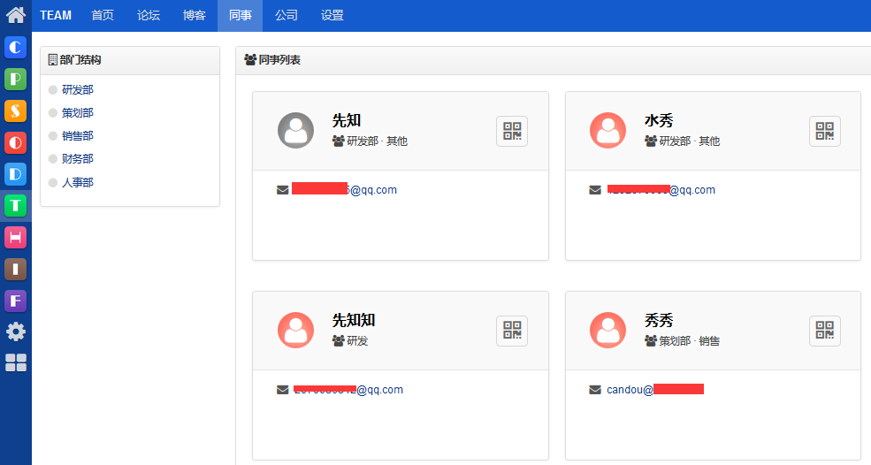
Task: Show QR code for 秀秀
Action: click(x=824, y=331)
